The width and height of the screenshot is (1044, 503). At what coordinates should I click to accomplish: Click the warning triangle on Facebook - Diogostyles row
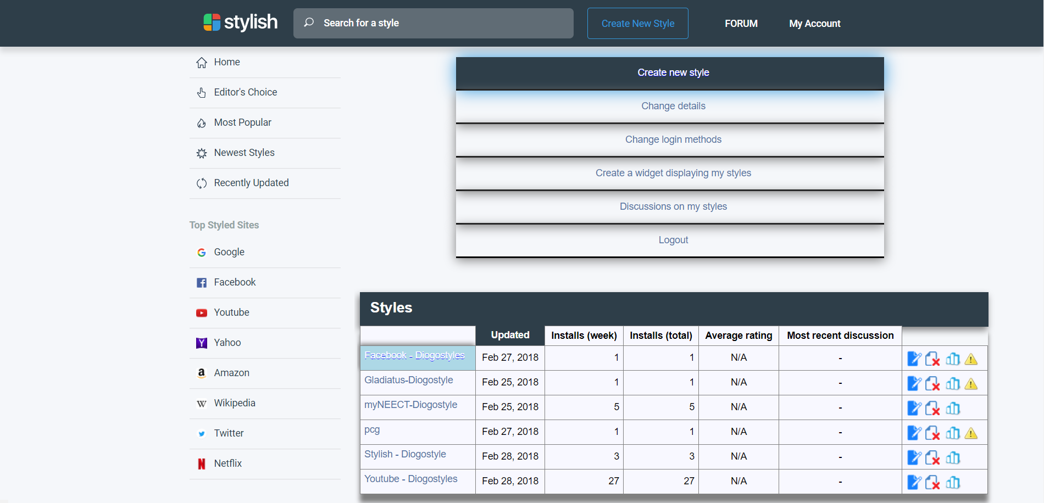point(971,359)
